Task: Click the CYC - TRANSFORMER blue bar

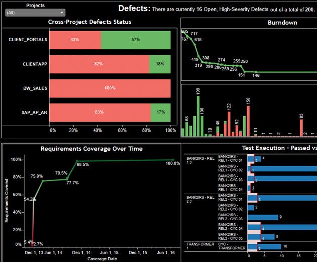Action: [x=264, y=247]
